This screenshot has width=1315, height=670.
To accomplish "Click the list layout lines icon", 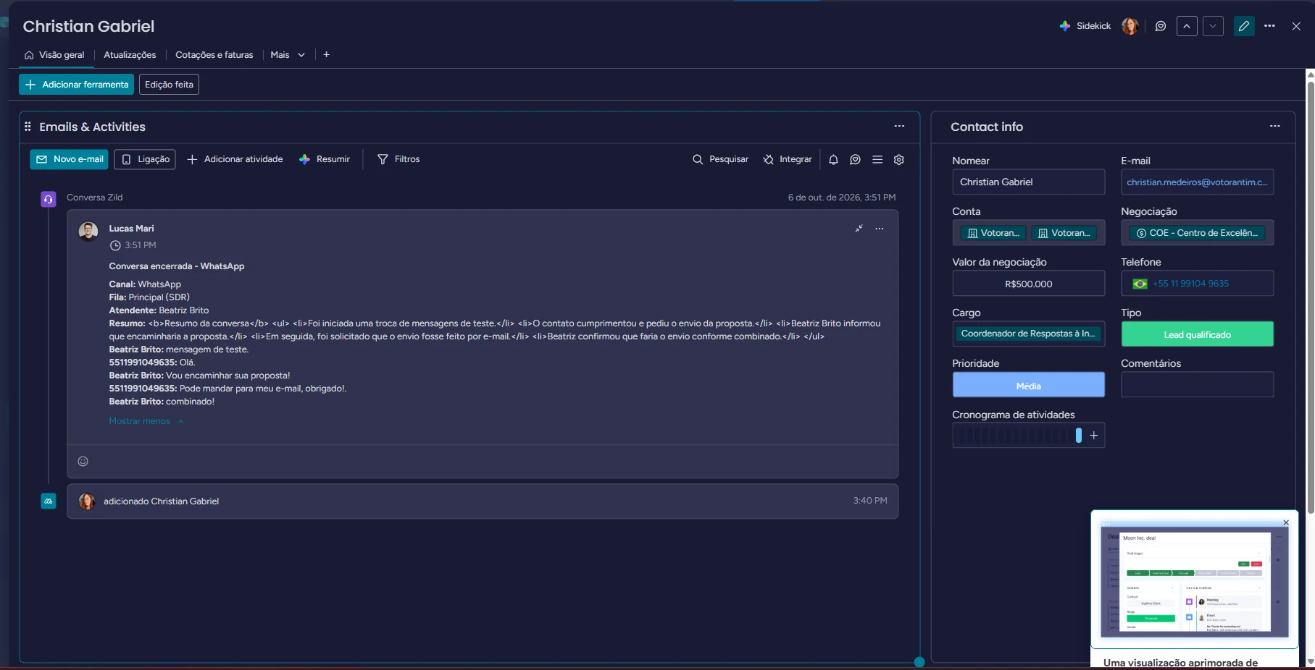I will [877, 159].
